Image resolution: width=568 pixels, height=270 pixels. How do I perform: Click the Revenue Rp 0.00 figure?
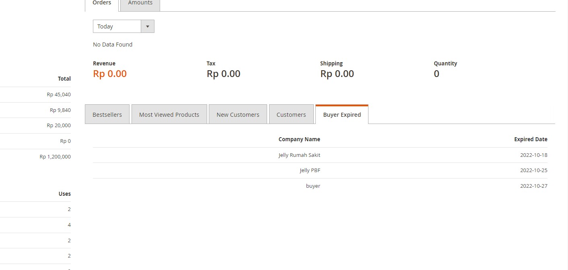click(x=109, y=73)
